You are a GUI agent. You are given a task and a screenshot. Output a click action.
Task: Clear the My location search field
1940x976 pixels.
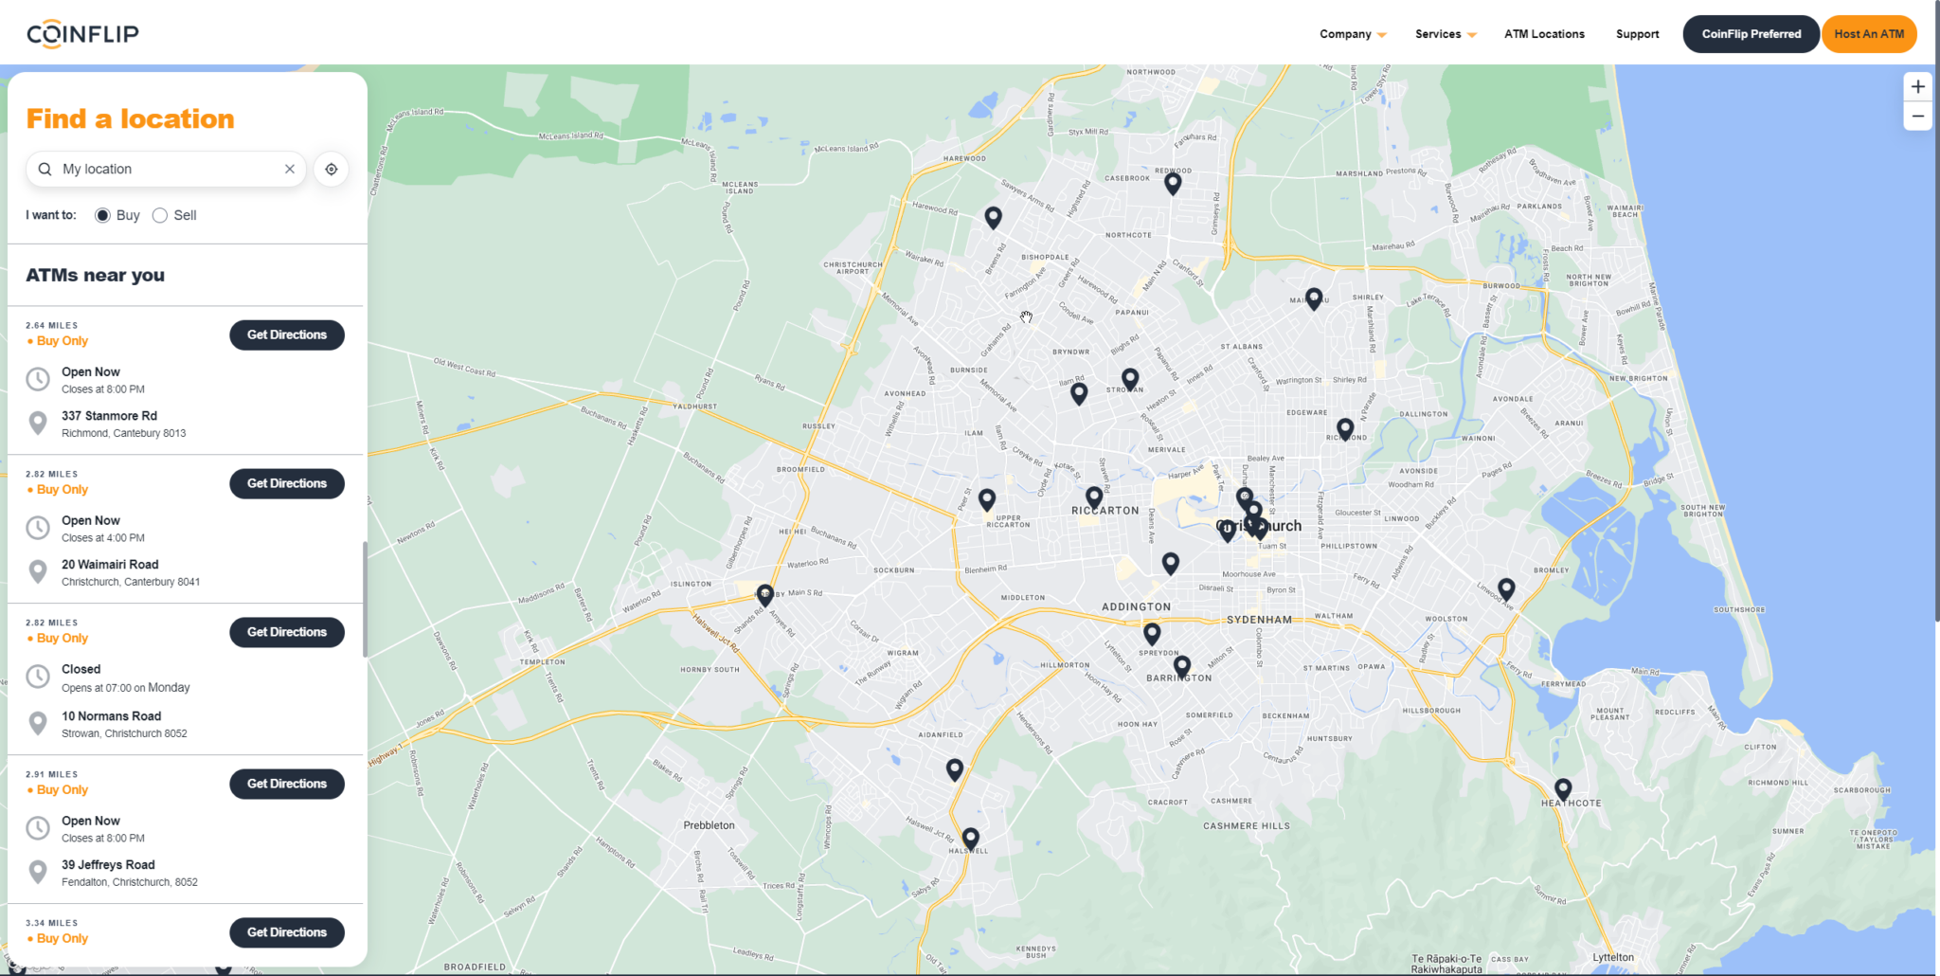pyautogui.click(x=290, y=169)
